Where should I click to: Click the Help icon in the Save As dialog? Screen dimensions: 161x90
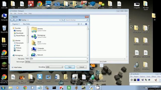(x=86, y=24)
